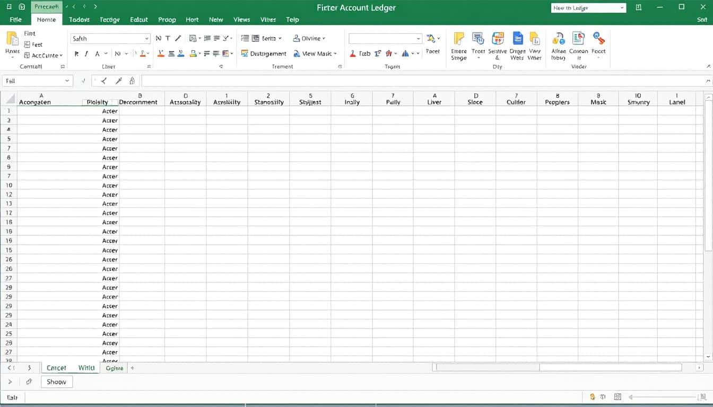Open the Views ribbon tab
This screenshot has width=713, height=407.
[241, 20]
